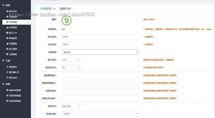215x118 pixels.
Task: Click the exclamation icon for 提示文字
Action: click(x=7, y=33)
